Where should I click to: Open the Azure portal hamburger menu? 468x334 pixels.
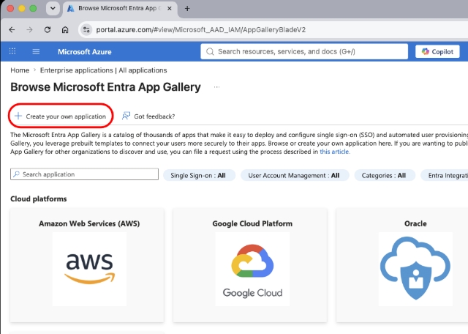[36, 51]
